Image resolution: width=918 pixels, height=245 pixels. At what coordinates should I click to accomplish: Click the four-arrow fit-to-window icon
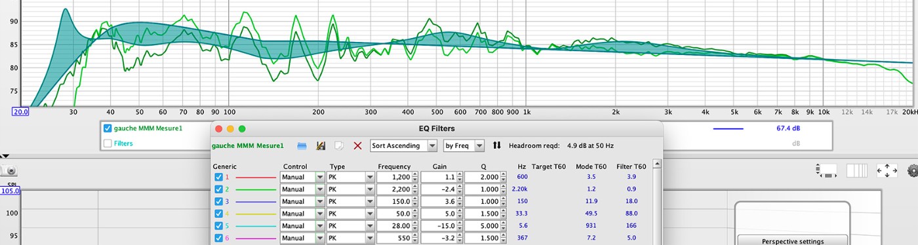(887, 171)
